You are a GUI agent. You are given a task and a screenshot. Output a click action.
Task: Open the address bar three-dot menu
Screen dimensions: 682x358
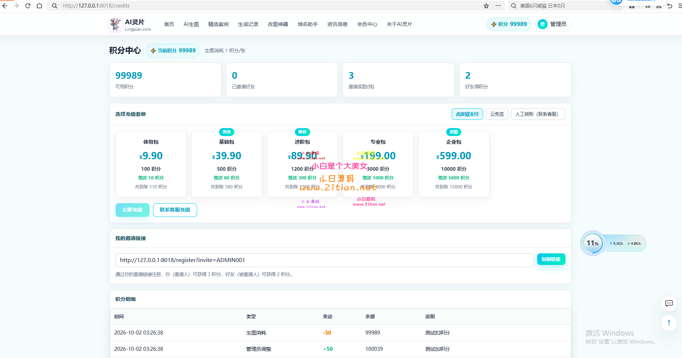click(498, 6)
